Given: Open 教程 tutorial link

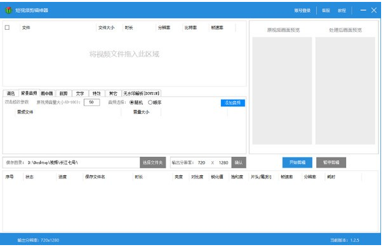Looking at the screenshot, I should (342, 11).
